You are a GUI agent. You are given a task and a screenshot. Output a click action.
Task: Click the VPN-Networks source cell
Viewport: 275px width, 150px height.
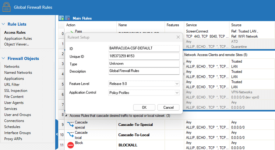click(252, 95)
